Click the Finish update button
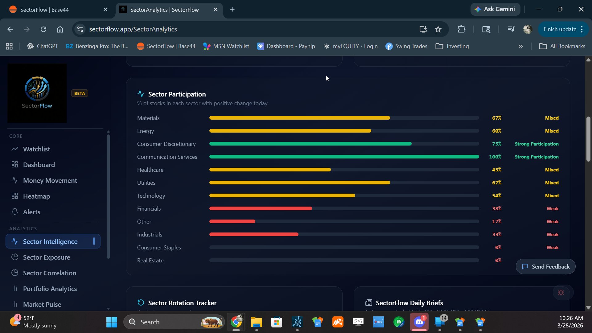 tap(560, 29)
